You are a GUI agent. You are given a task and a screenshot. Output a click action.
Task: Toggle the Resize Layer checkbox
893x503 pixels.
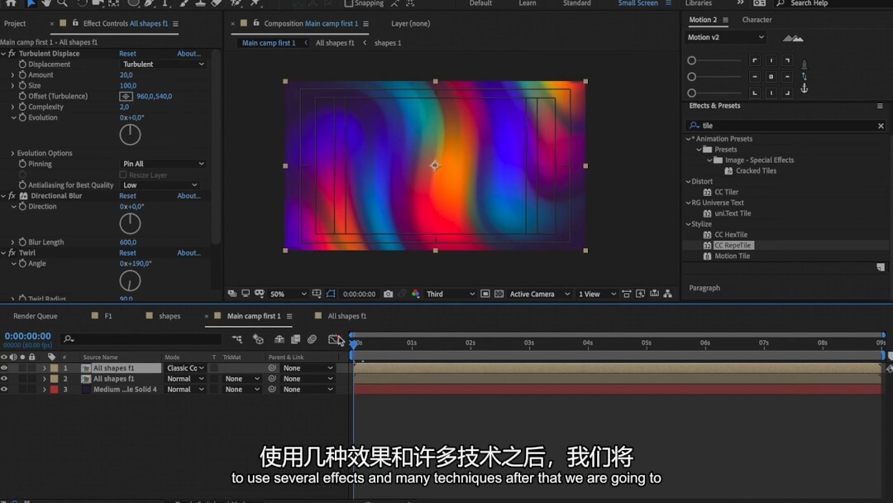pos(123,175)
